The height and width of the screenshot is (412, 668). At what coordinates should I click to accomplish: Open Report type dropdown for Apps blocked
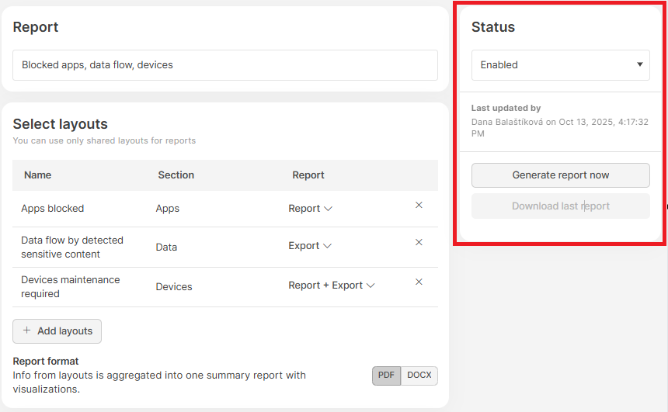pyautogui.click(x=310, y=209)
